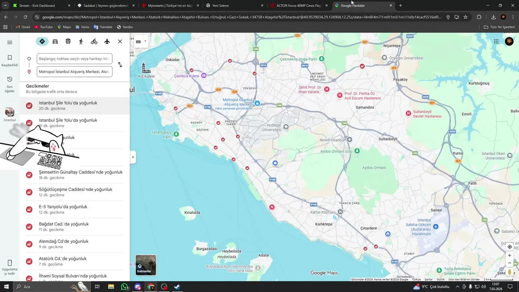Click Çamlıca Kulesi marker on the map
Viewport: 519px width, 292px height.
[x=204, y=75]
